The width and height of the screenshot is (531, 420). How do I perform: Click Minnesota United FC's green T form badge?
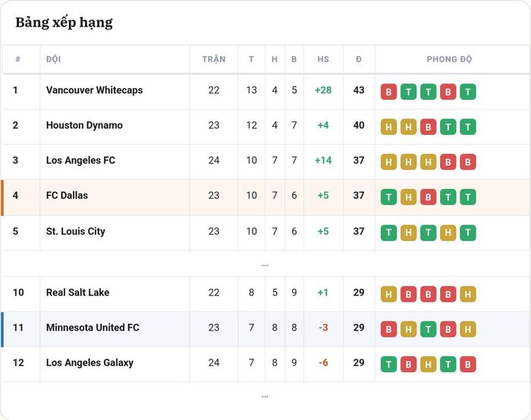pos(428,329)
